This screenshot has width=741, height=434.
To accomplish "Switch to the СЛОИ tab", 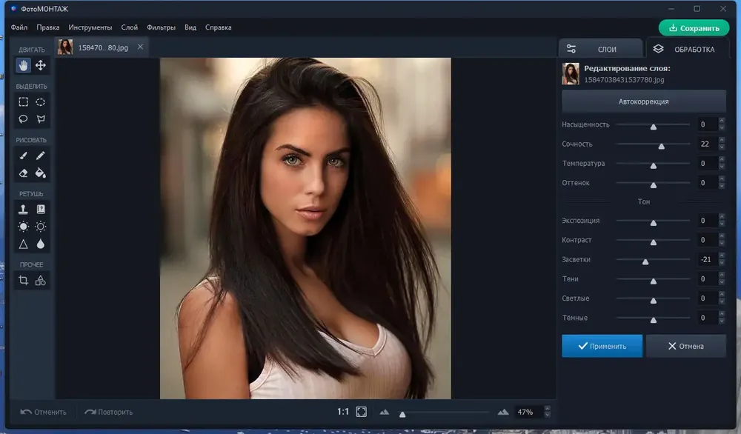I will 601,49.
